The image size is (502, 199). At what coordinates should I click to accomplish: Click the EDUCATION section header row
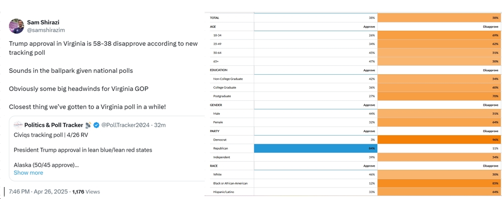click(x=353, y=70)
